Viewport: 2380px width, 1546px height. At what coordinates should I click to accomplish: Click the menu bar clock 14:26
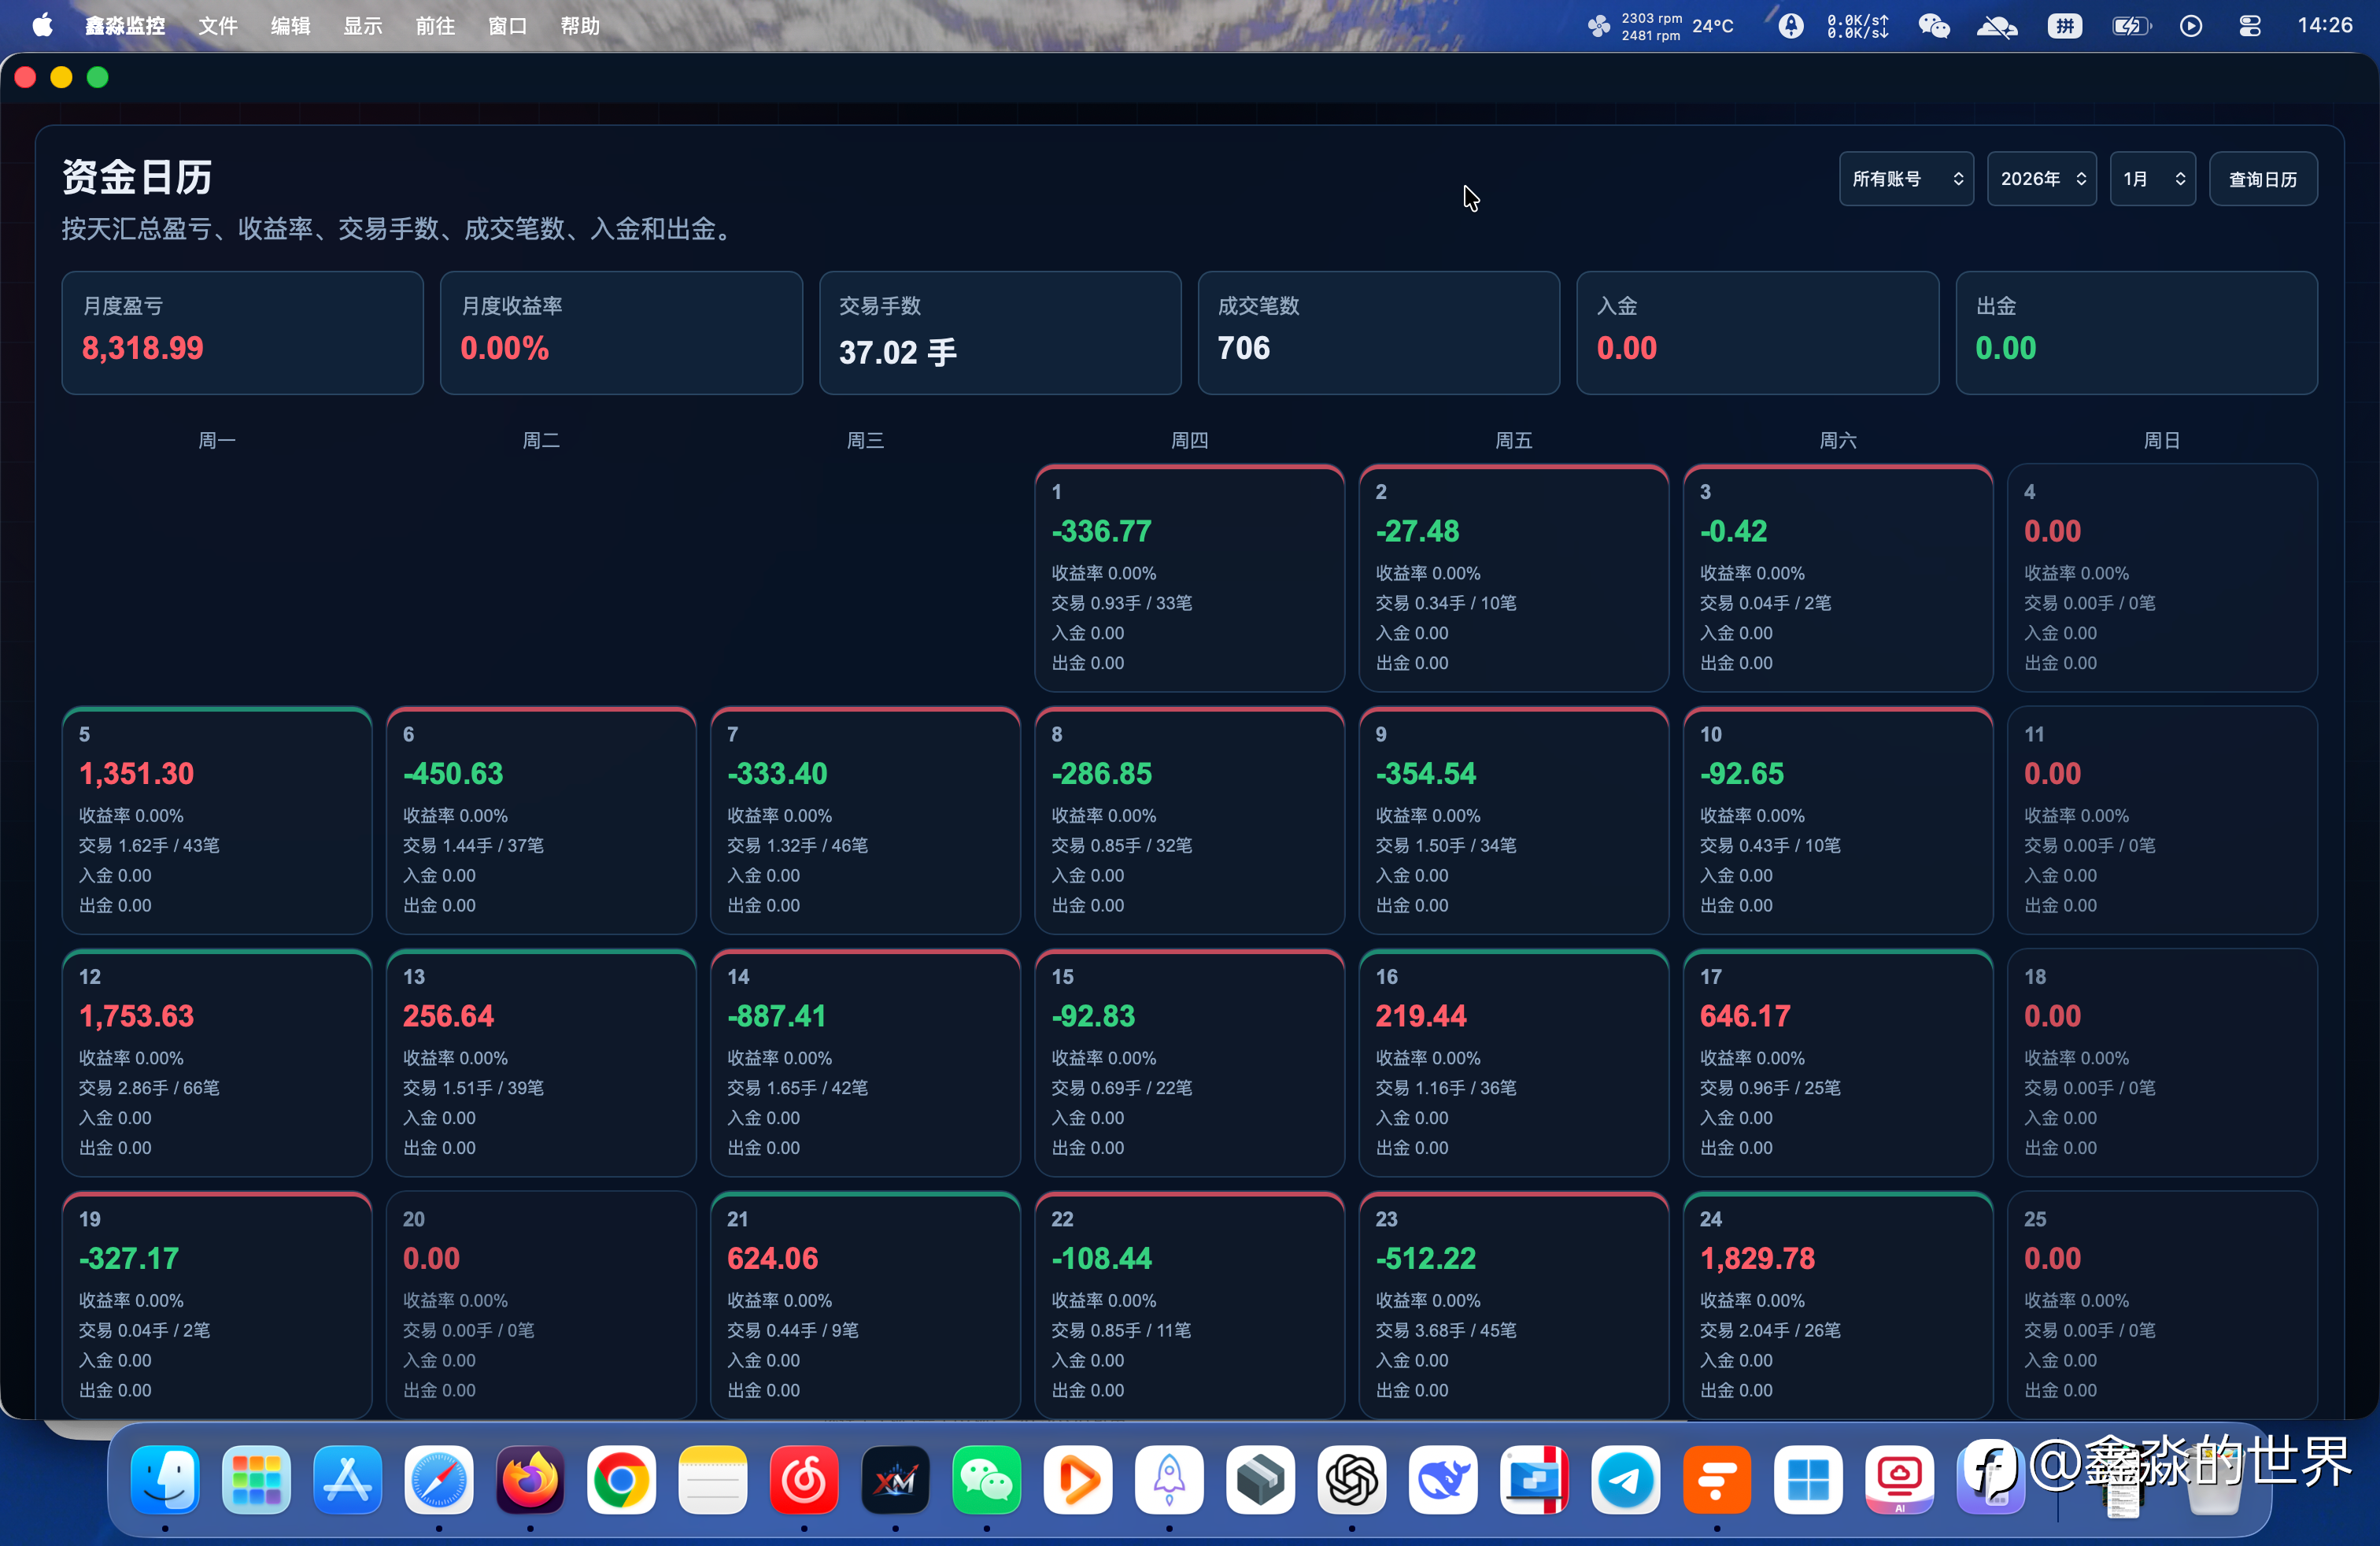[2325, 26]
